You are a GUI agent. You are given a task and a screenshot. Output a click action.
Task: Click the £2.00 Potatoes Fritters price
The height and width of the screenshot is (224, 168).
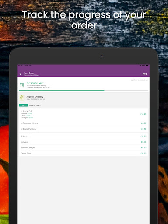coord(143,123)
